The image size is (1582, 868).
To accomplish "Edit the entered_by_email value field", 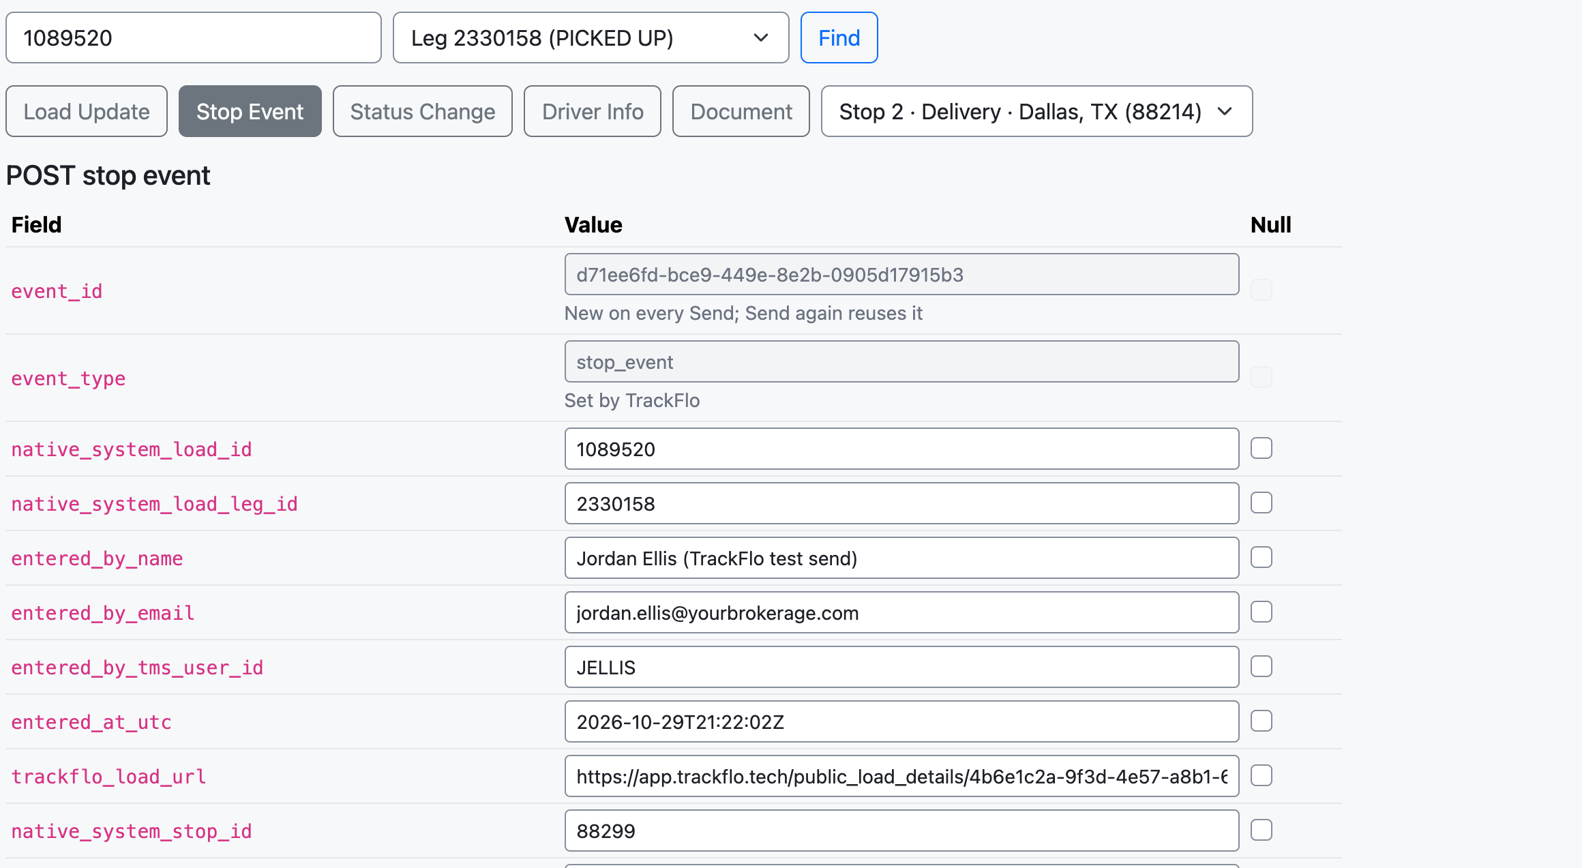I will (x=901, y=612).
